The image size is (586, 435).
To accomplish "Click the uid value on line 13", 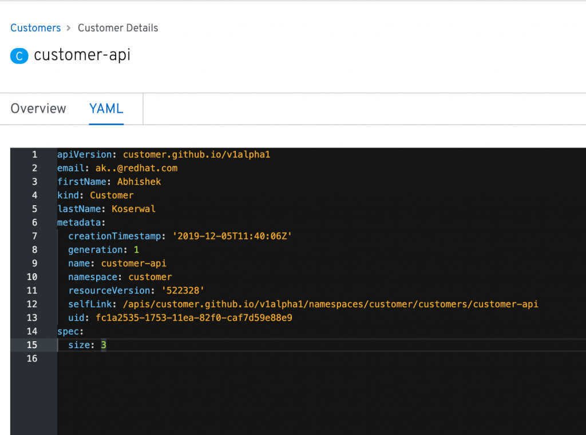I will tap(194, 318).
